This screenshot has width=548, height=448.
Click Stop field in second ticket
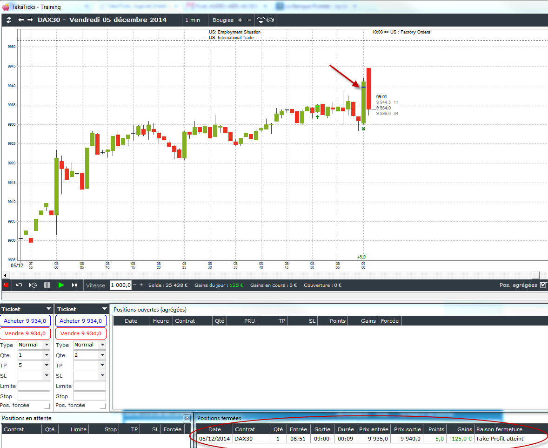point(90,396)
